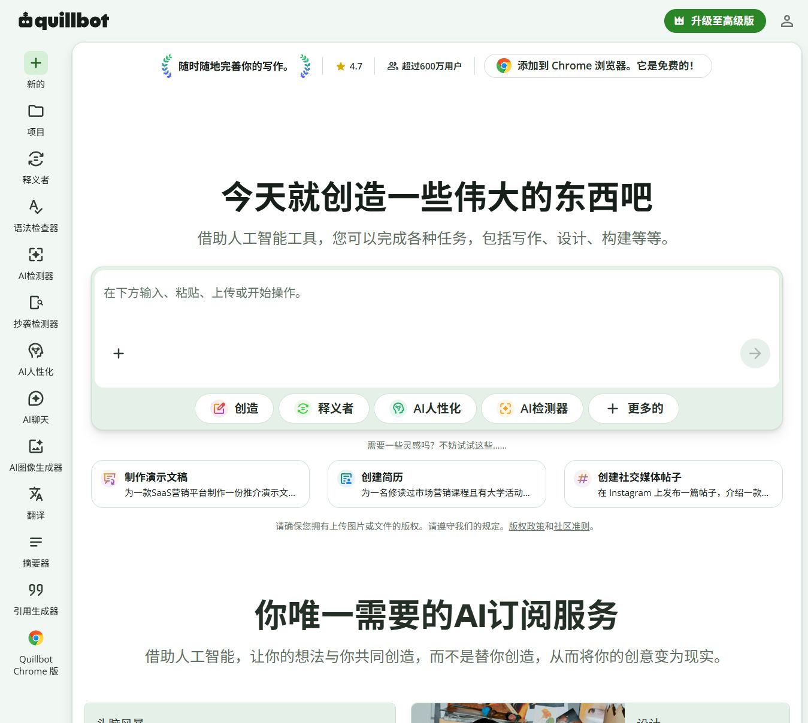The width and height of the screenshot is (808, 723).
Task: Open the 释义者 paraphraser sidebar icon
Action: [36, 159]
